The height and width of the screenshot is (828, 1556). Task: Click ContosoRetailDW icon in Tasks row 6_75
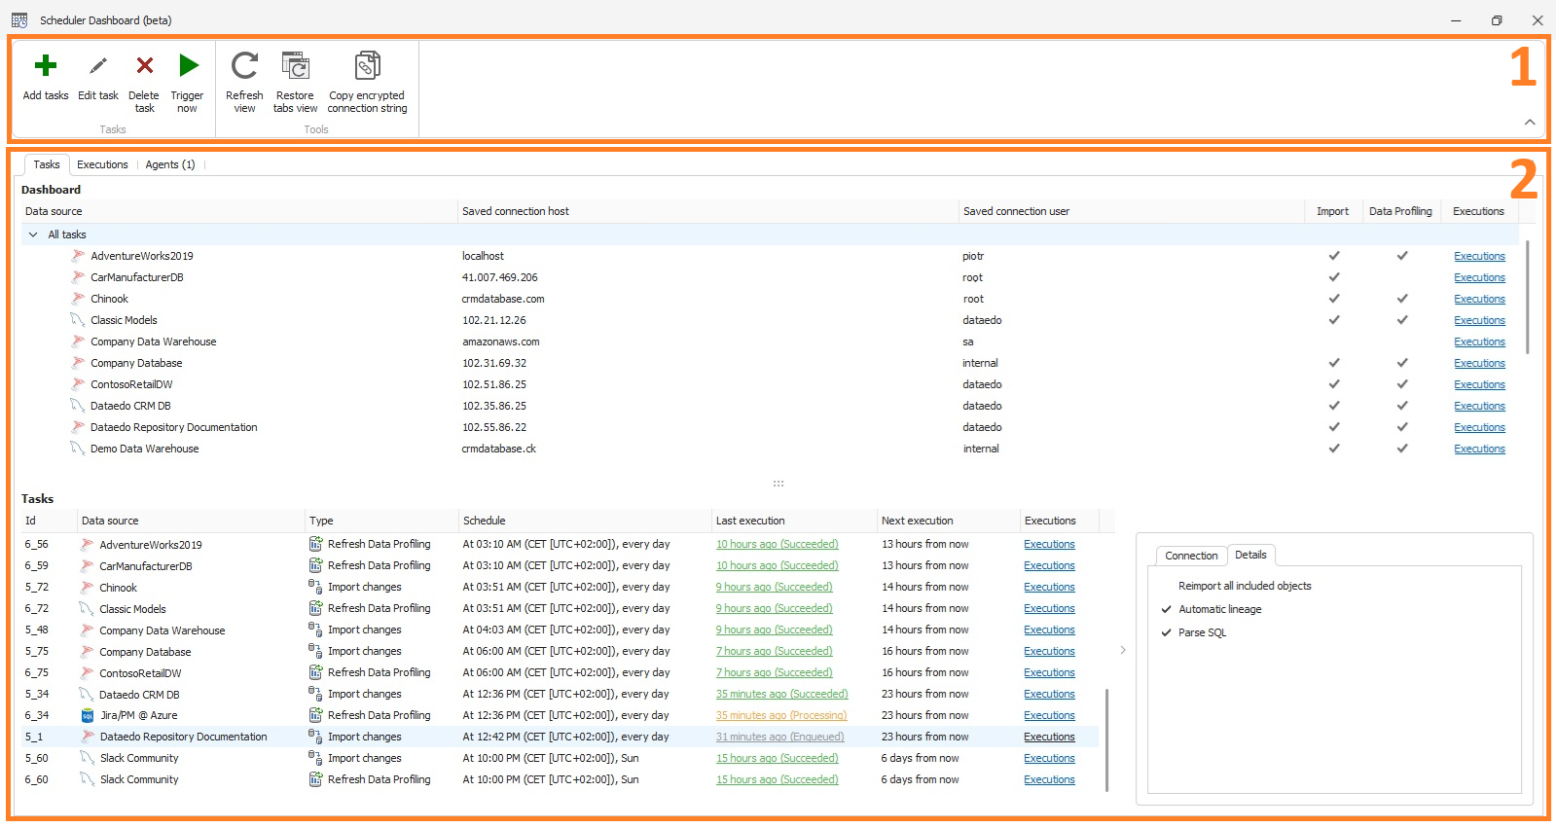(87, 672)
